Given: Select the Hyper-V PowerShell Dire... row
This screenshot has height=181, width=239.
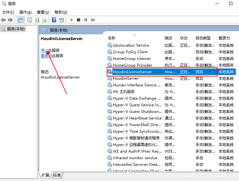Looking at the screenshot, I should (x=171, y=125).
